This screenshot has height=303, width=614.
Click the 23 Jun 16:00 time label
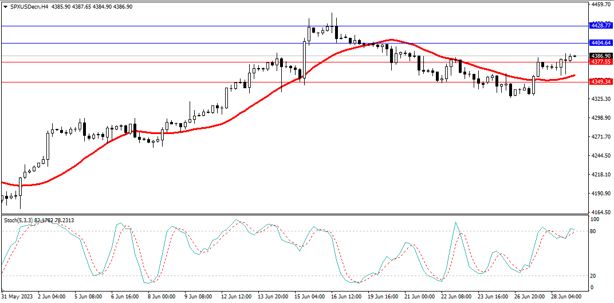(x=492, y=297)
